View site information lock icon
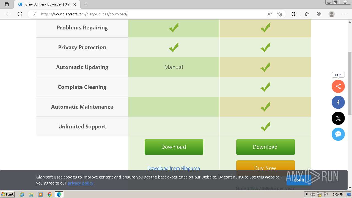The image size is (352, 198). (35, 14)
